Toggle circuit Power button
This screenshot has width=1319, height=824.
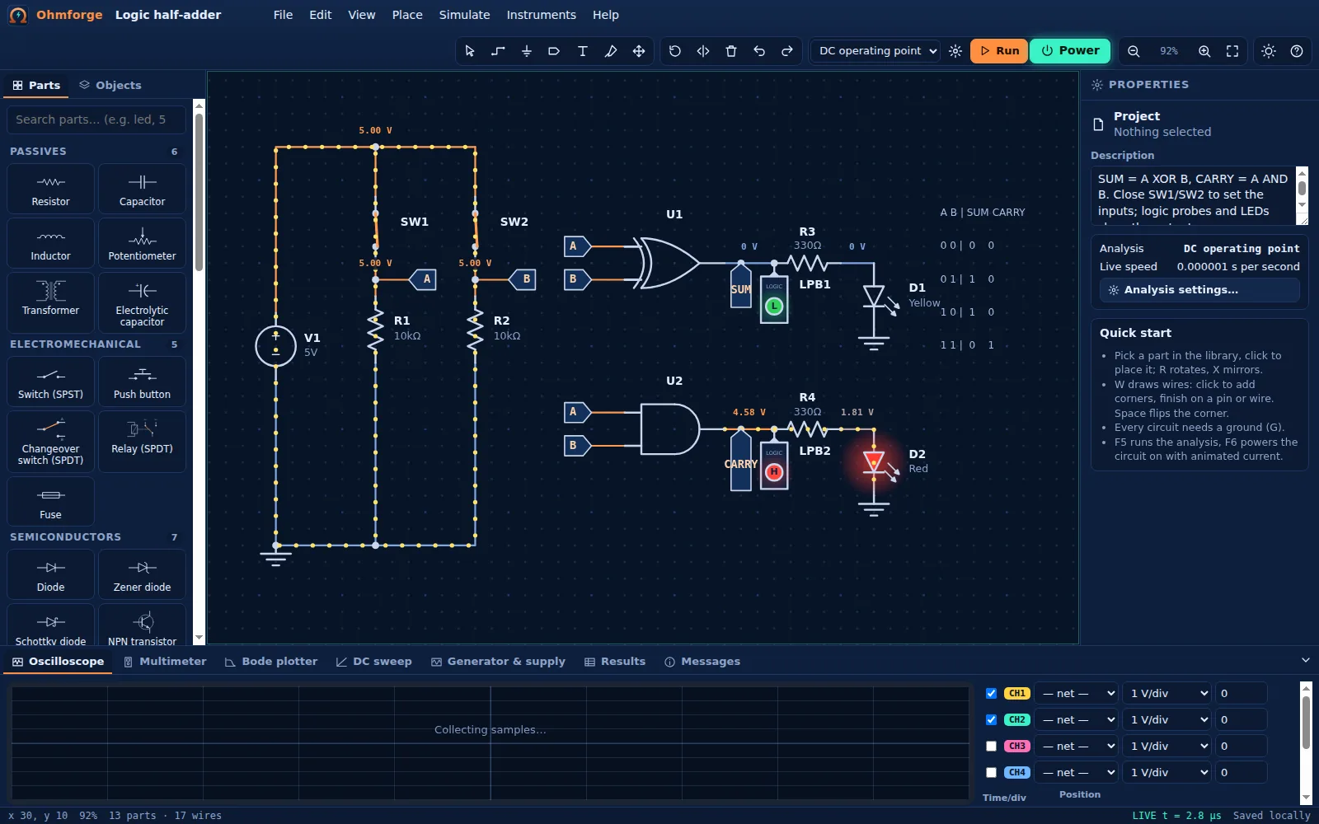[x=1070, y=51]
